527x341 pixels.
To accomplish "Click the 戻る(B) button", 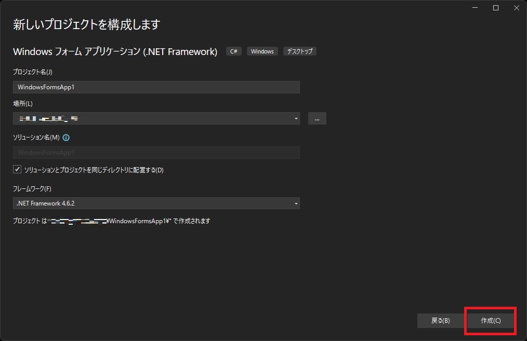I will 440,321.
